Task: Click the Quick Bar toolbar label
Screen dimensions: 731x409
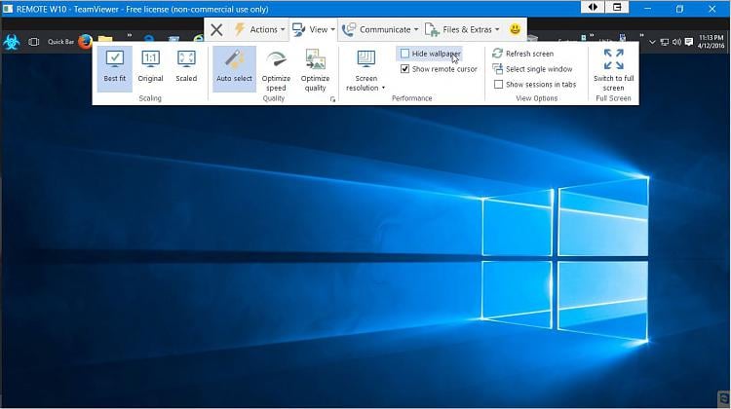Action: [60, 42]
